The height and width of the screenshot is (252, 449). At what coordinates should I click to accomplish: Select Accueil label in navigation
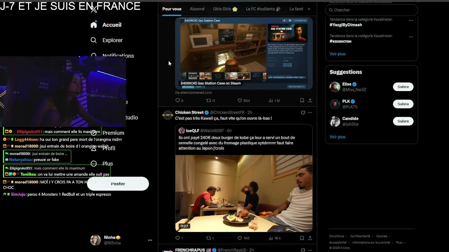(x=112, y=25)
